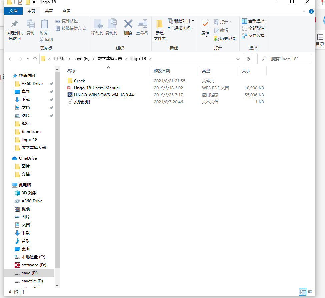
Task: Create a New folder
Action: tap(160, 30)
